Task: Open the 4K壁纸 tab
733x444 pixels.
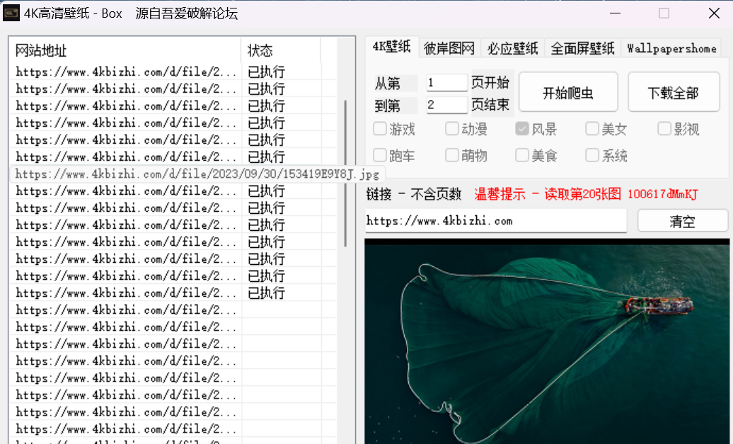Action: click(x=391, y=47)
